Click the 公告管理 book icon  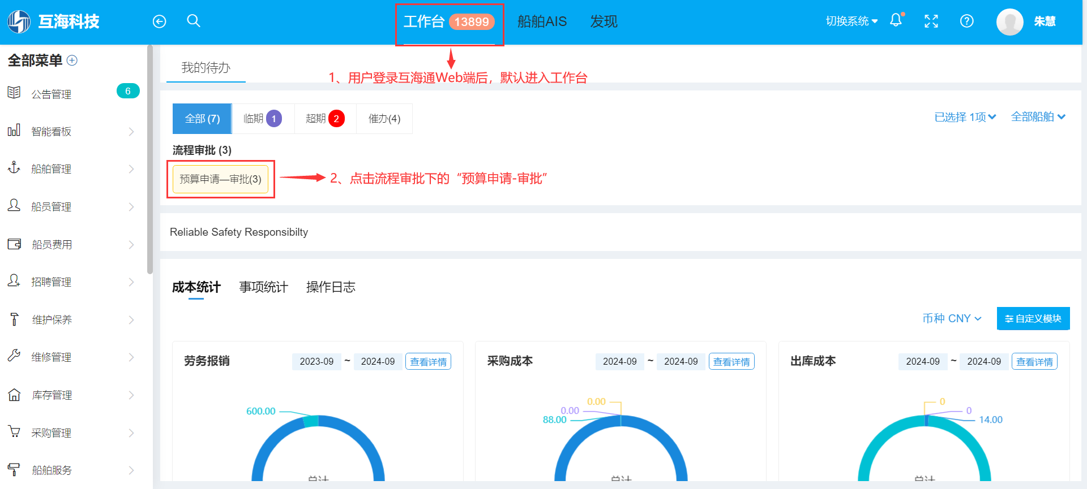14,93
